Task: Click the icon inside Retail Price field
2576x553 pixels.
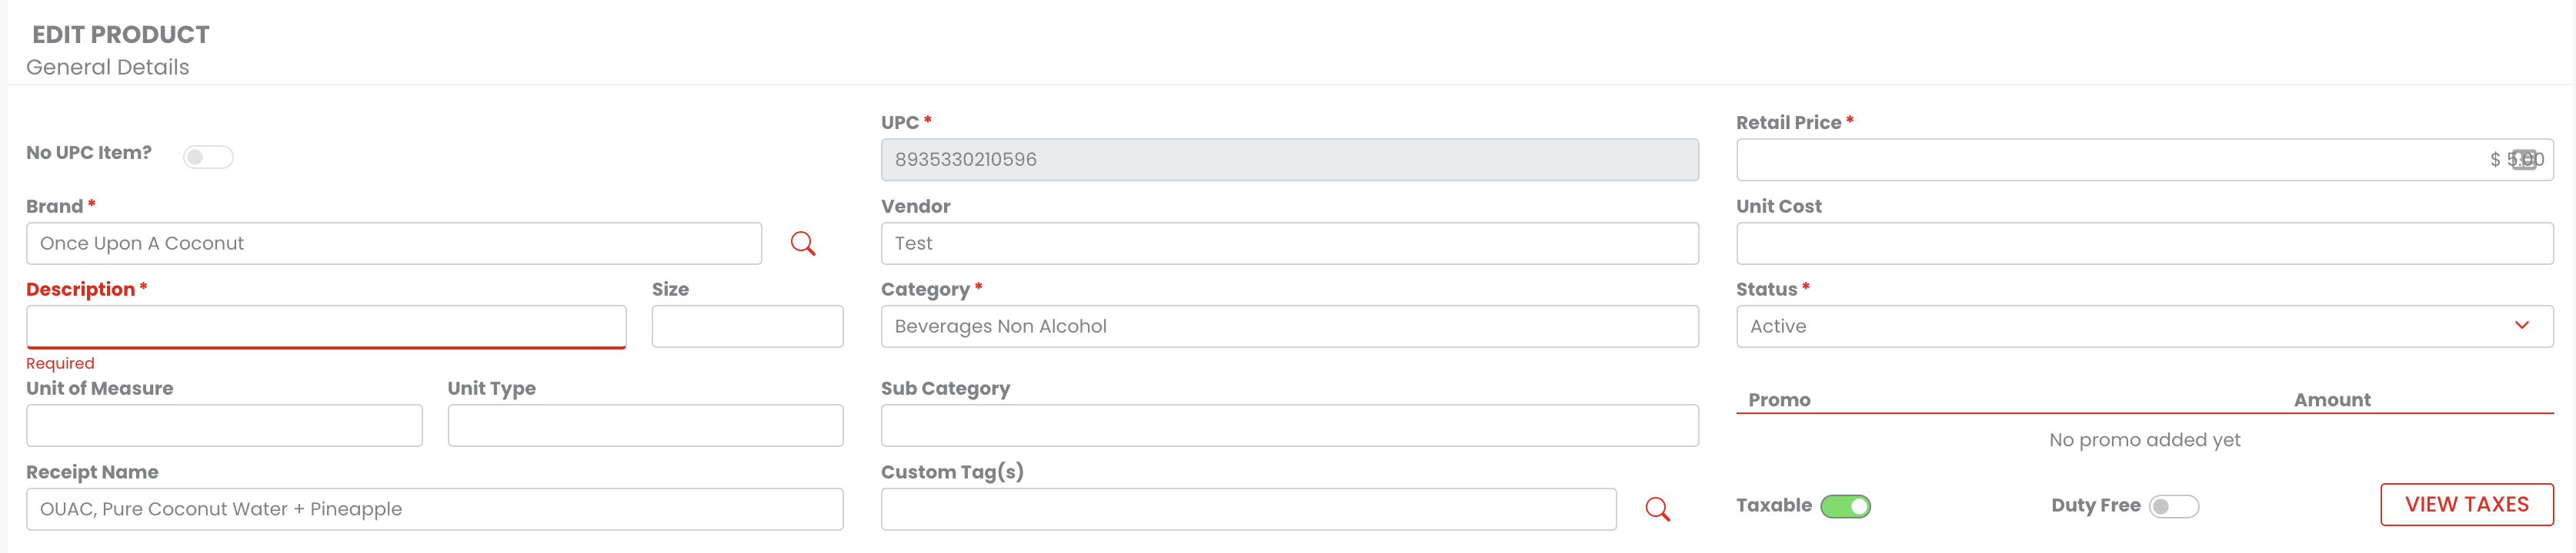Action: (2524, 160)
